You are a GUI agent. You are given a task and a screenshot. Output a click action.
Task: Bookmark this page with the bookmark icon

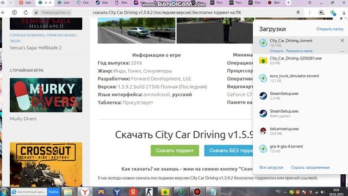coord(298,13)
